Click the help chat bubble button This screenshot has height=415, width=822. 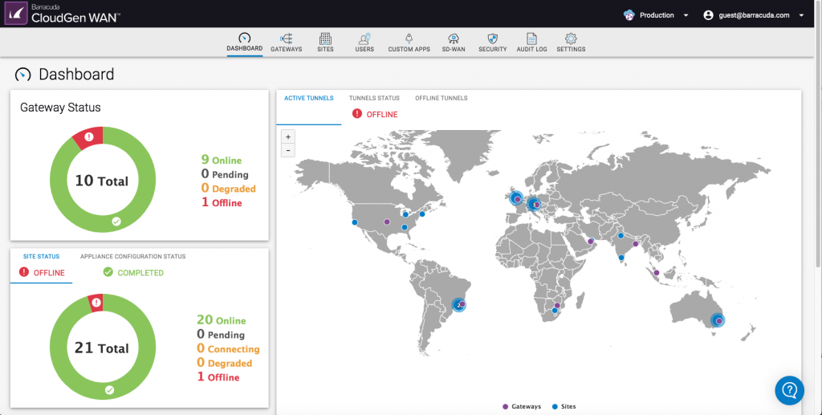(x=789, y=390)
